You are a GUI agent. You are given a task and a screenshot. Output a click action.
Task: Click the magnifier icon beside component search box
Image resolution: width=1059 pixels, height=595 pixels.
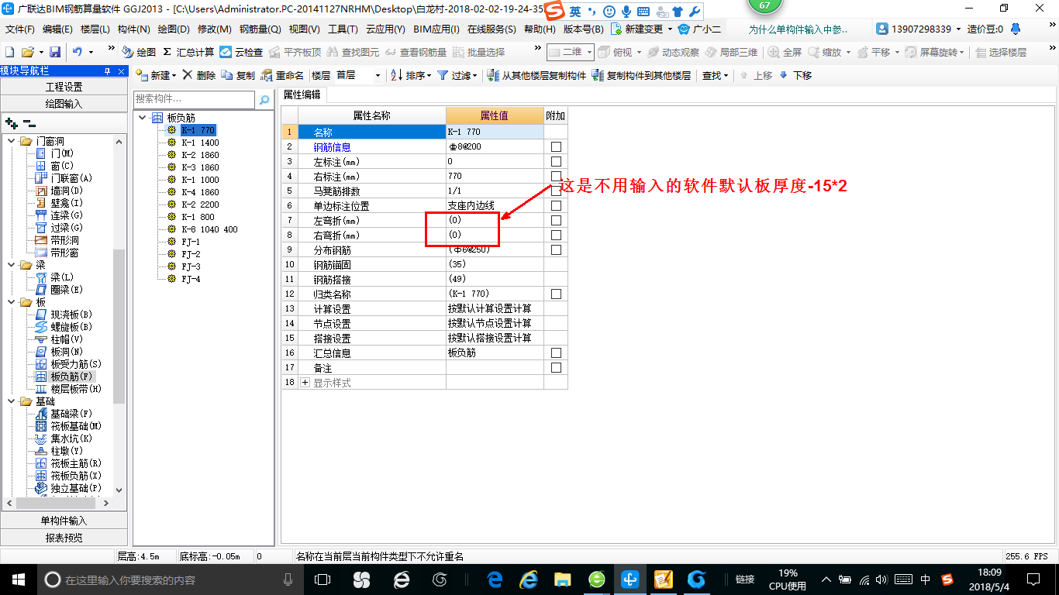264,100
